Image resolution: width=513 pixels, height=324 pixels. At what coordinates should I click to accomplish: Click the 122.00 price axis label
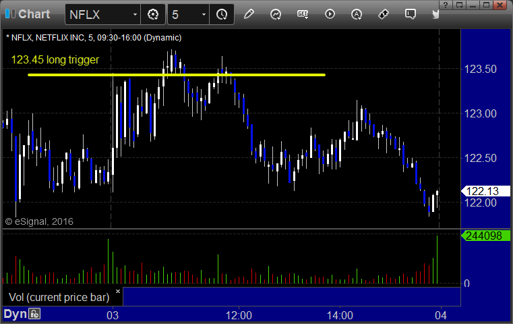480,202
